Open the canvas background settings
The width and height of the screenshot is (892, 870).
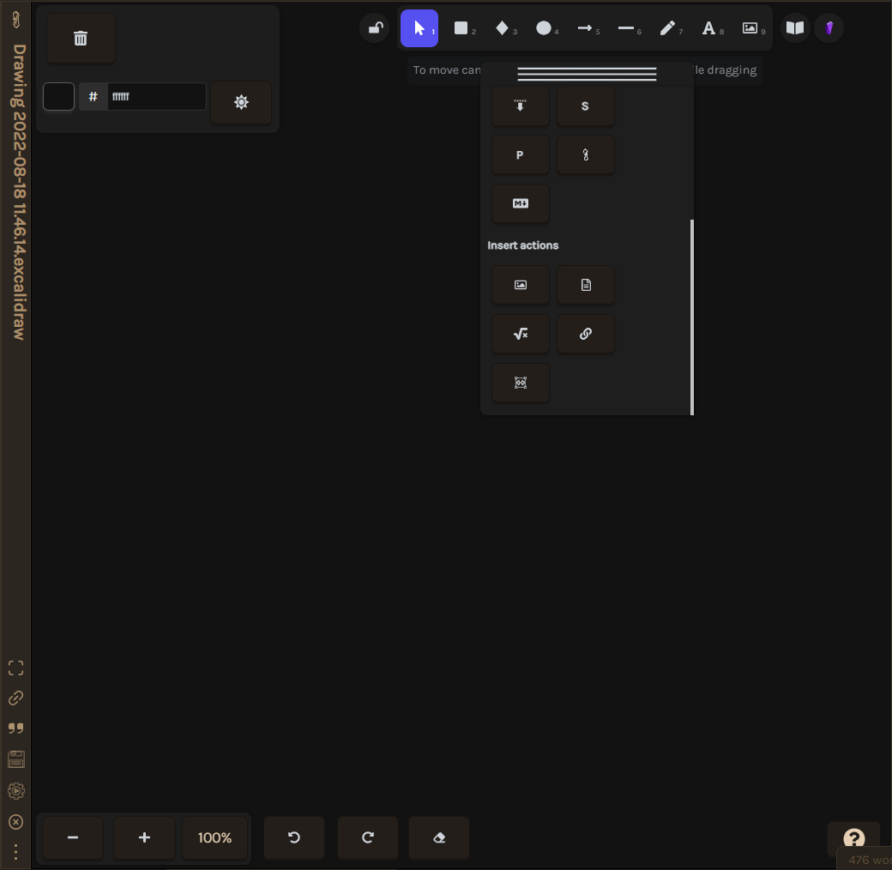(x=241, y=102)
